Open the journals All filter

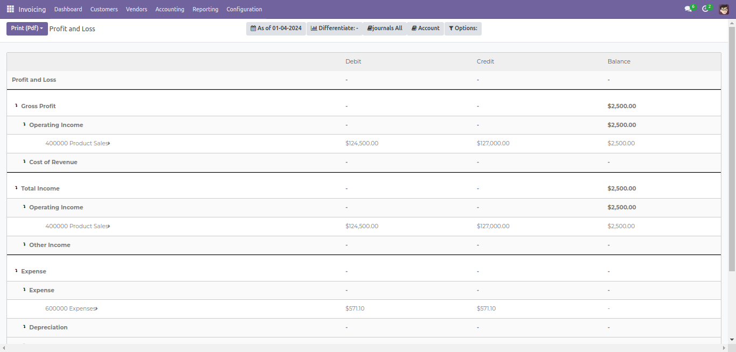[x=385, y=29]
